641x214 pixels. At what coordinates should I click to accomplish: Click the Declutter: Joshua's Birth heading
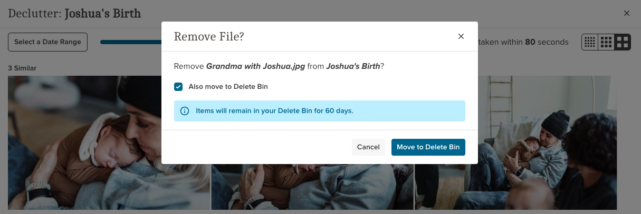pos(74,13)
